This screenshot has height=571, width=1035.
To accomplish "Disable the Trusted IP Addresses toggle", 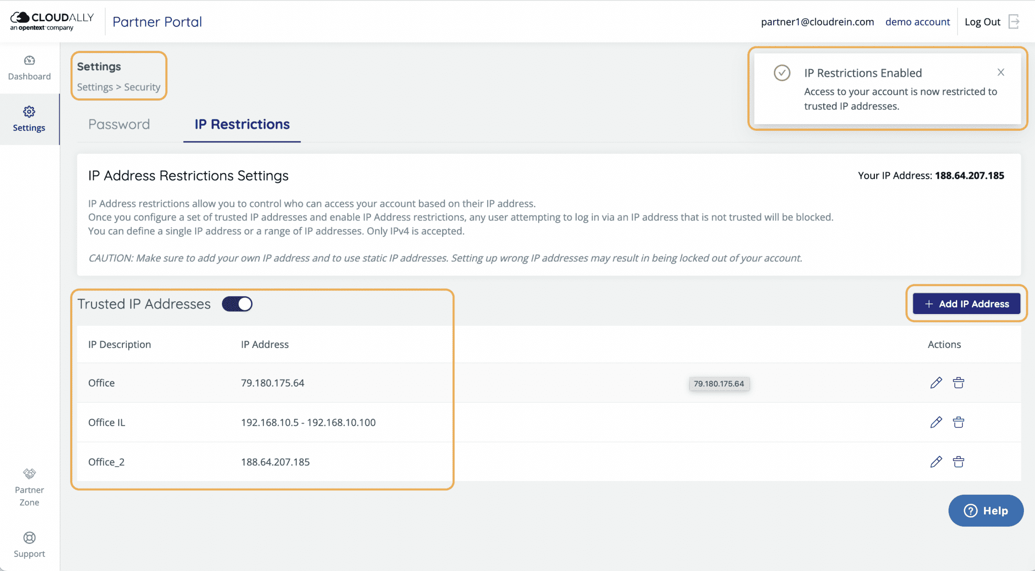I will 237,303.
